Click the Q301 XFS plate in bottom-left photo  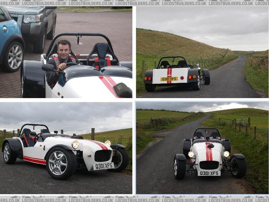point(103,166)
